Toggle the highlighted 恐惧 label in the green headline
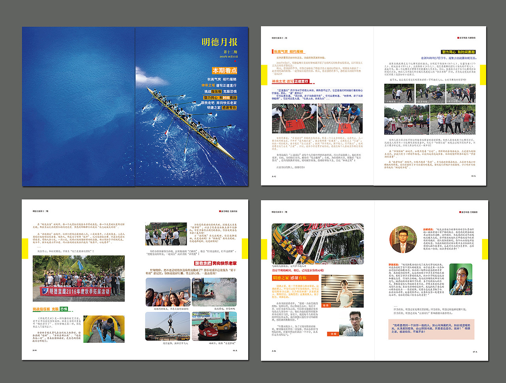 [64, 309]
